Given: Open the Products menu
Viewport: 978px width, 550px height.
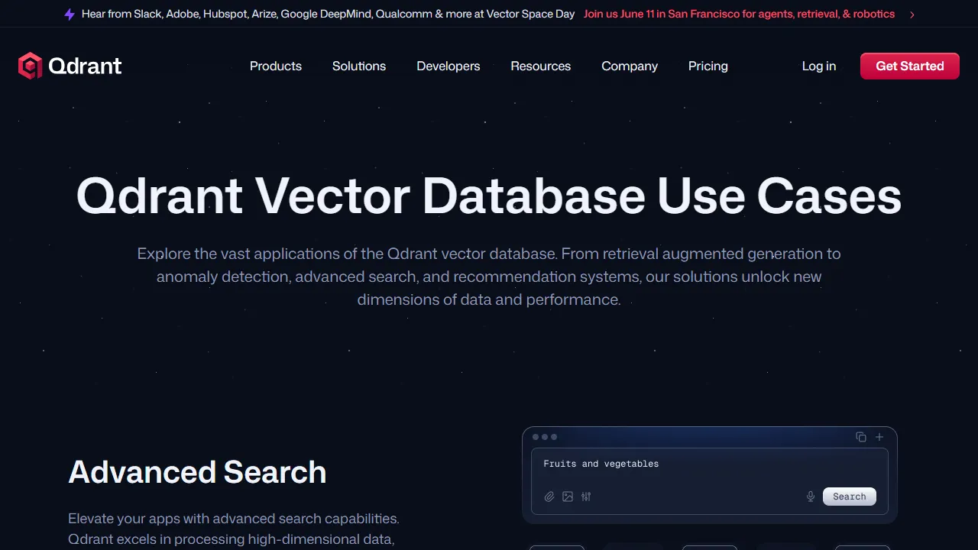Looking at the screenshot, I should point(276,66).
